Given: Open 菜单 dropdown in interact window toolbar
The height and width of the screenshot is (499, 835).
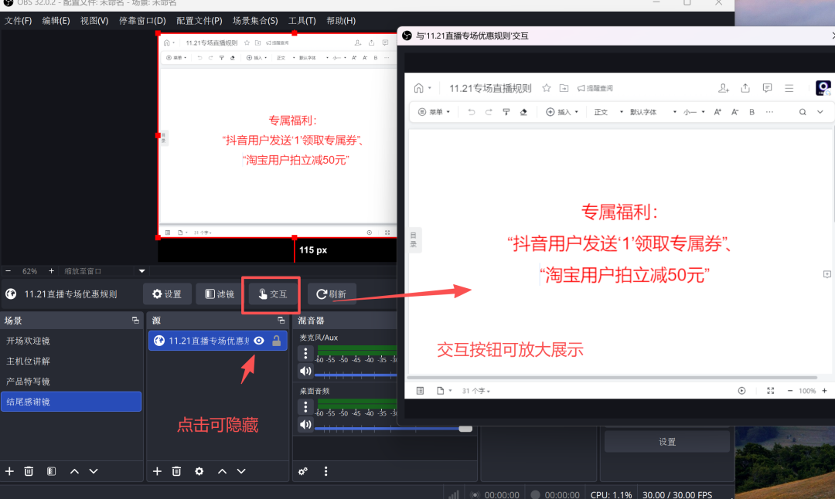Looking at the screenshot, I should pos(434,112).
